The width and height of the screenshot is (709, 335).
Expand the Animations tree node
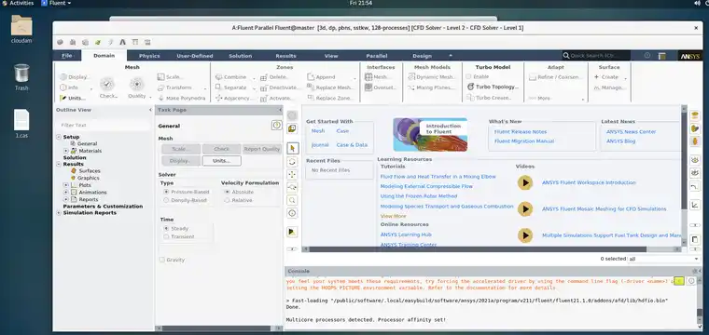tap(66, 193)
